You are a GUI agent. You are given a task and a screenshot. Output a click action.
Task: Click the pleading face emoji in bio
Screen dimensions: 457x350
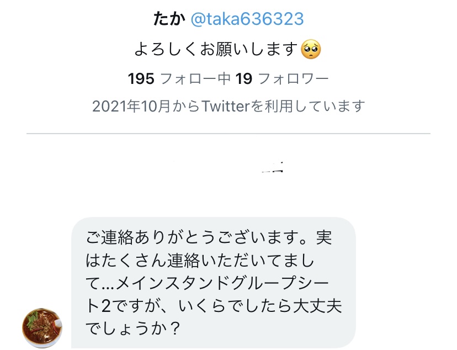click(311, 49)
